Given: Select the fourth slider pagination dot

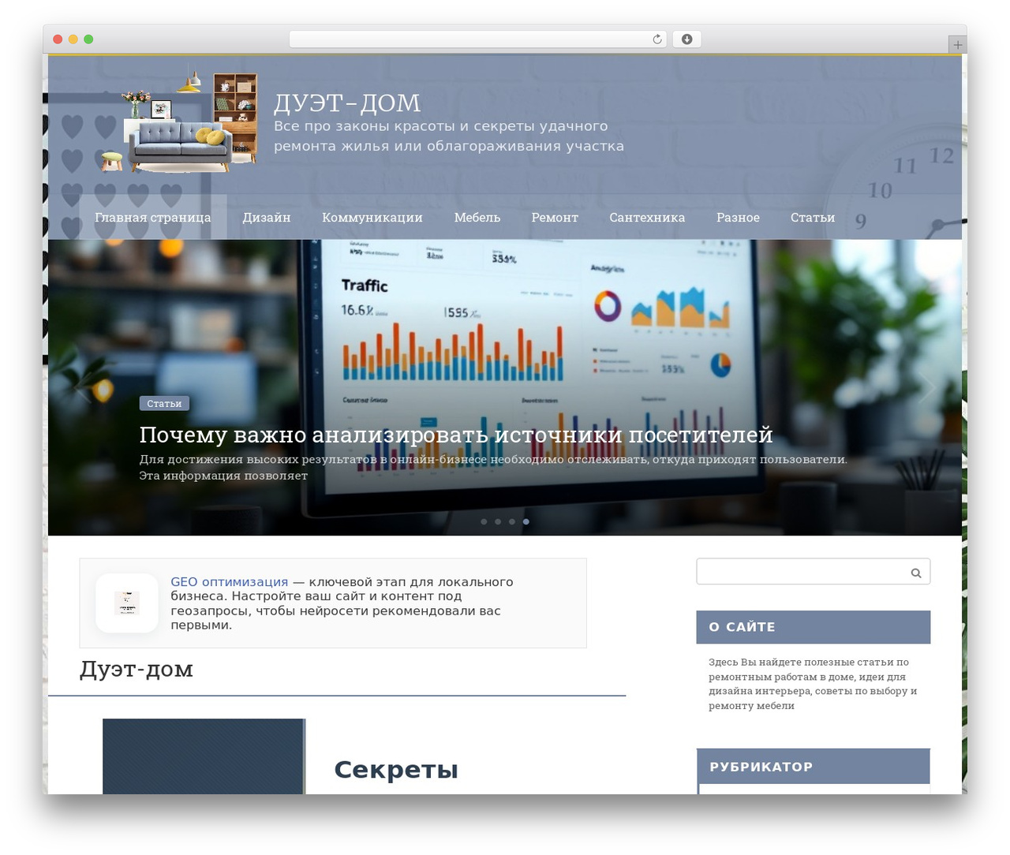Looking at the screenshot, I should (x=526, y=521).
